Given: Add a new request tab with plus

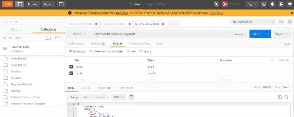Looking at the screenshot, I should coord(170,24).
